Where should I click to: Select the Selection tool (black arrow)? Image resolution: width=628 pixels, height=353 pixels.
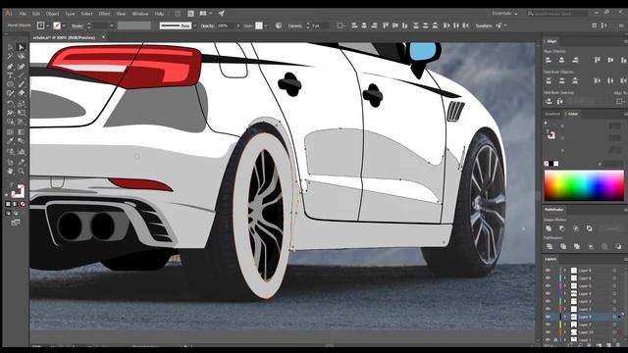[11, 47]
